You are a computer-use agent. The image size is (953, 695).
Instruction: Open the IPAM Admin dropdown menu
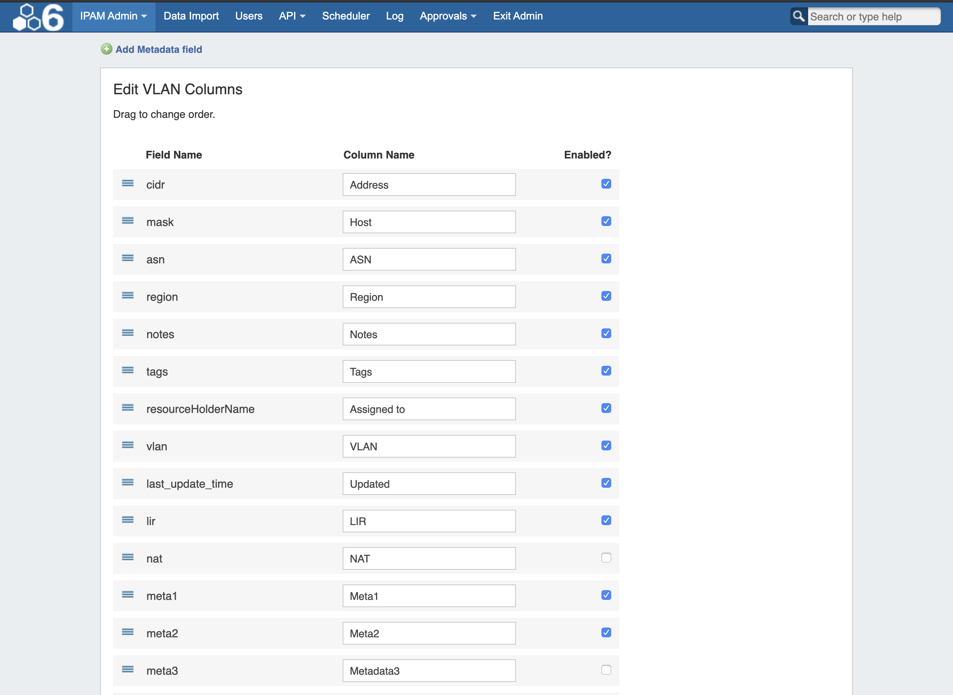click(113, 16)
